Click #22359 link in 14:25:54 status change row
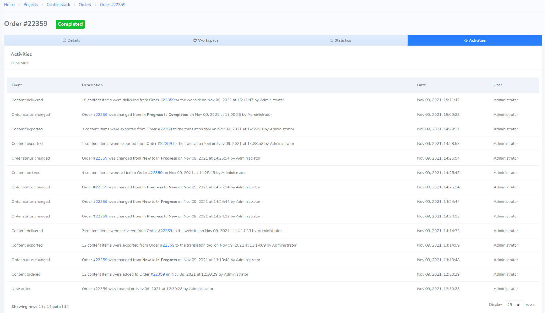The height and width of the screenshot is (313, 545). pos(101,158)
